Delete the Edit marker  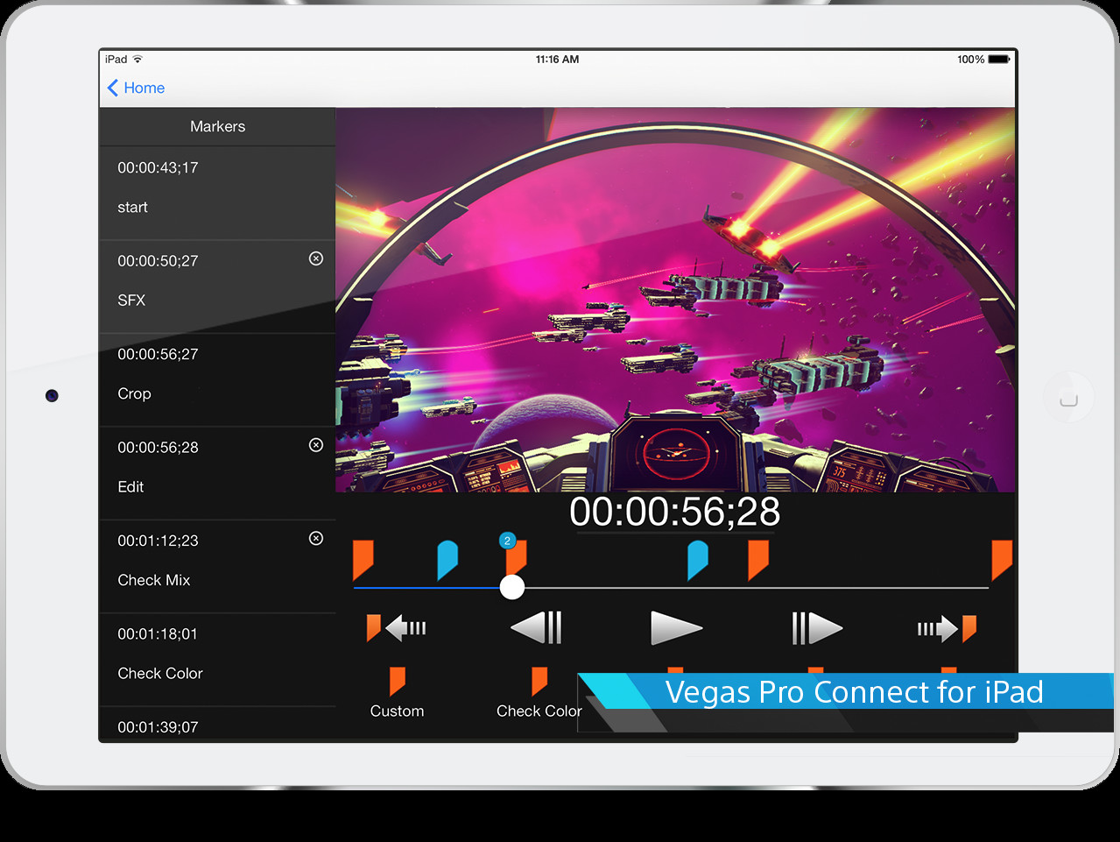pyautogui.click(x=315, y=445)
